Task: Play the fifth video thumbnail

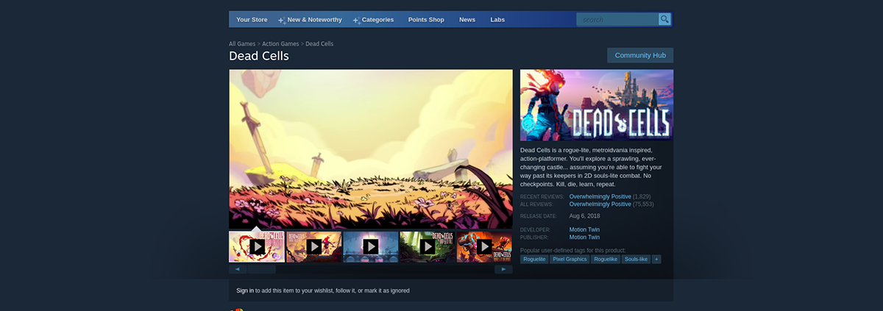Action: tap(484, 246)
